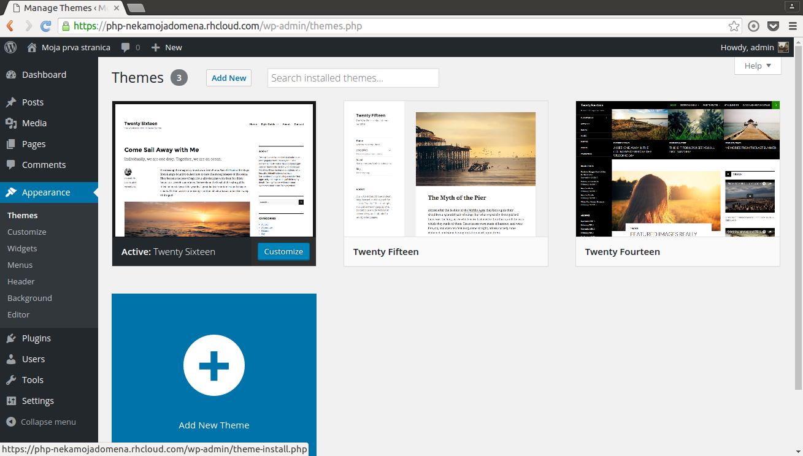Click the theme count badge 3
The width and height of the screenshot is (803, 456).
(x=179, y=78)
